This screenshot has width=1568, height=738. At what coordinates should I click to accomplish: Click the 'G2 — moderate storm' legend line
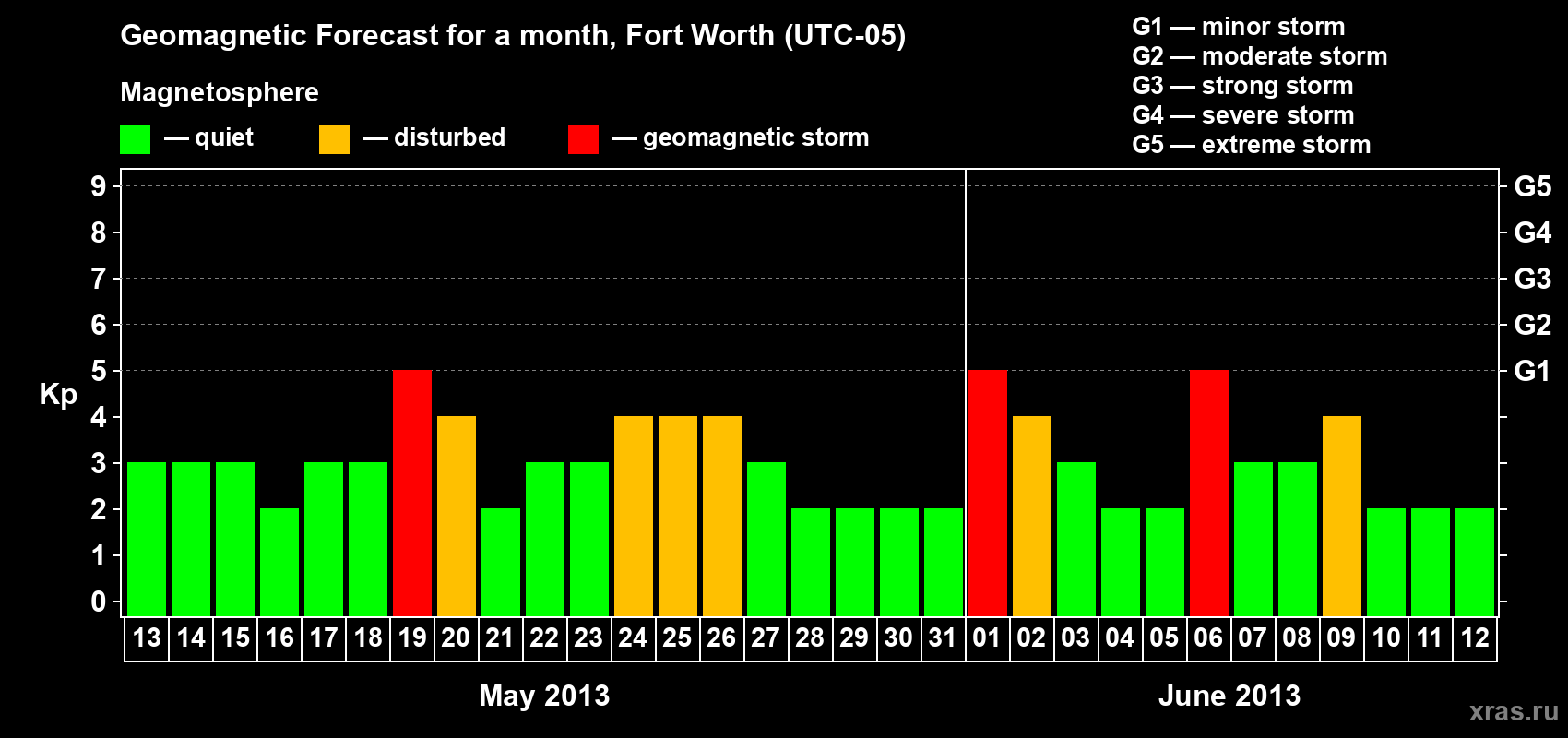[1260, 56]
